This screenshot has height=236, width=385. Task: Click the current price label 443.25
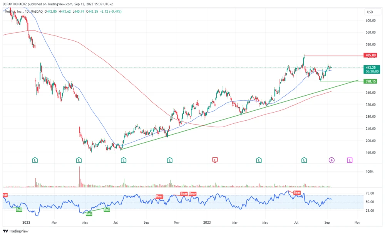(370, 67)
